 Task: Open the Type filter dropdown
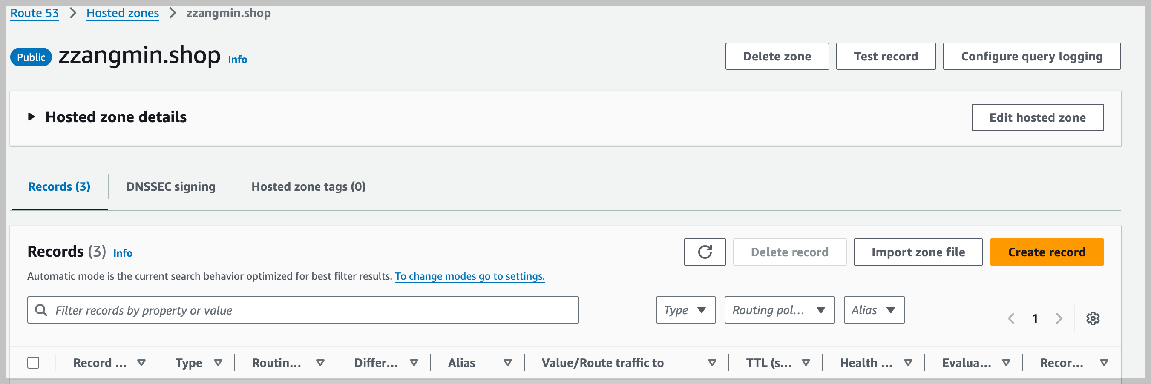pos(685,310)
